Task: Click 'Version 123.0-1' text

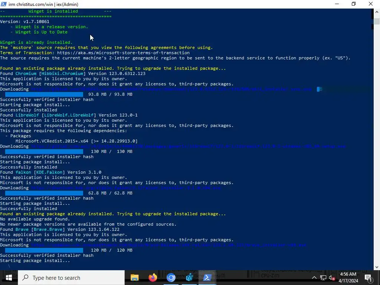Action: [x=118, y=115]
